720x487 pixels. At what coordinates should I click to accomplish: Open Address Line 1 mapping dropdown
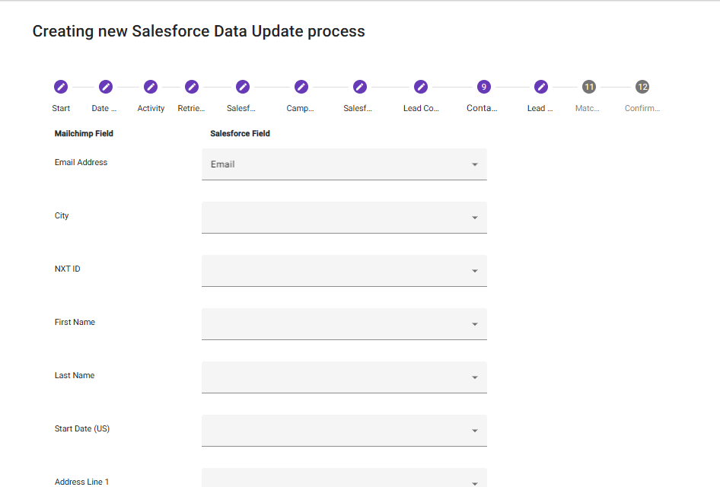pos(344,478)
